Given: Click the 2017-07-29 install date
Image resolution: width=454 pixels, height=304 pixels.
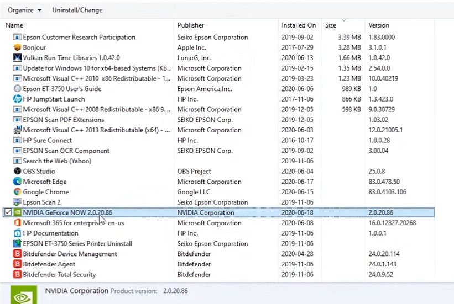Looking at the screenshot, I should [x=297, y=47].
